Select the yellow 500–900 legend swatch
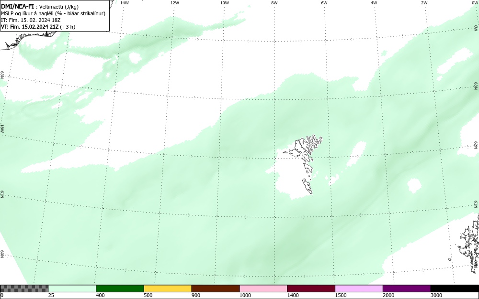479x299 pixels. [168, 288]
